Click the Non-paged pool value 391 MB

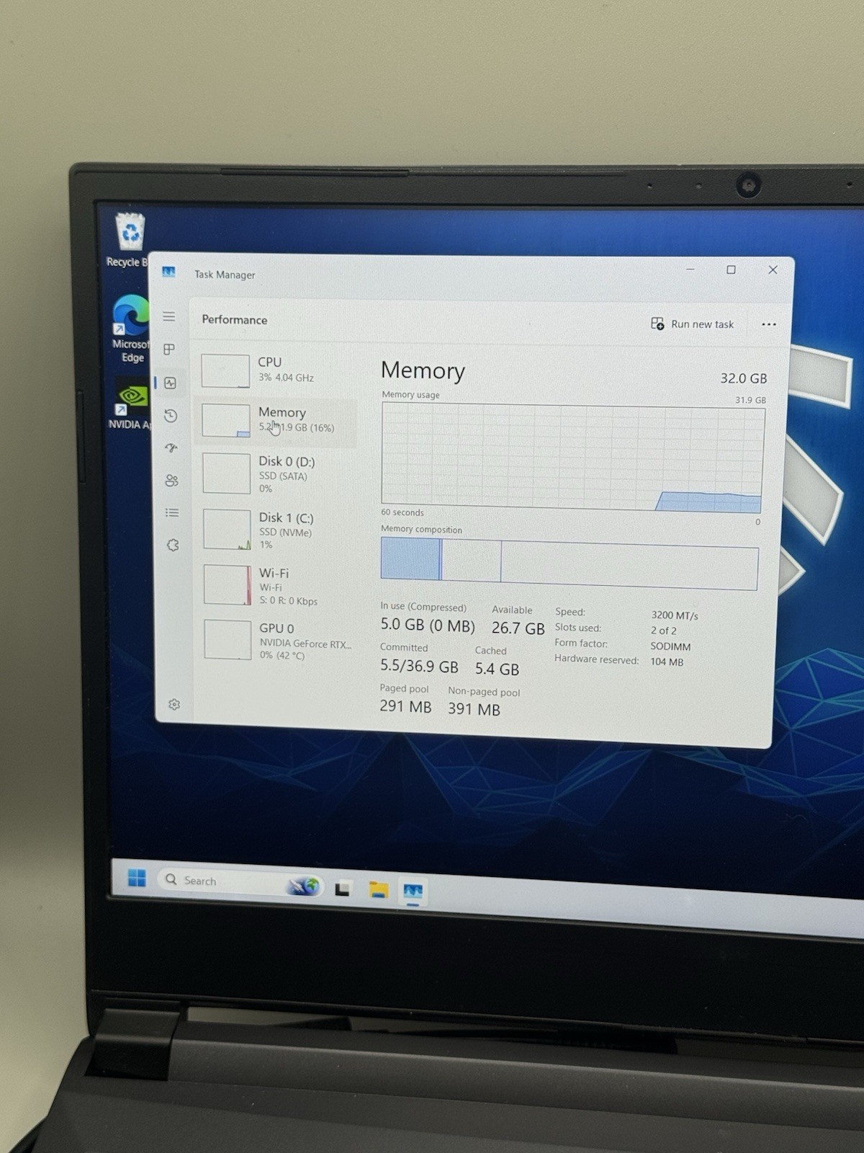(x=474, y=709)
